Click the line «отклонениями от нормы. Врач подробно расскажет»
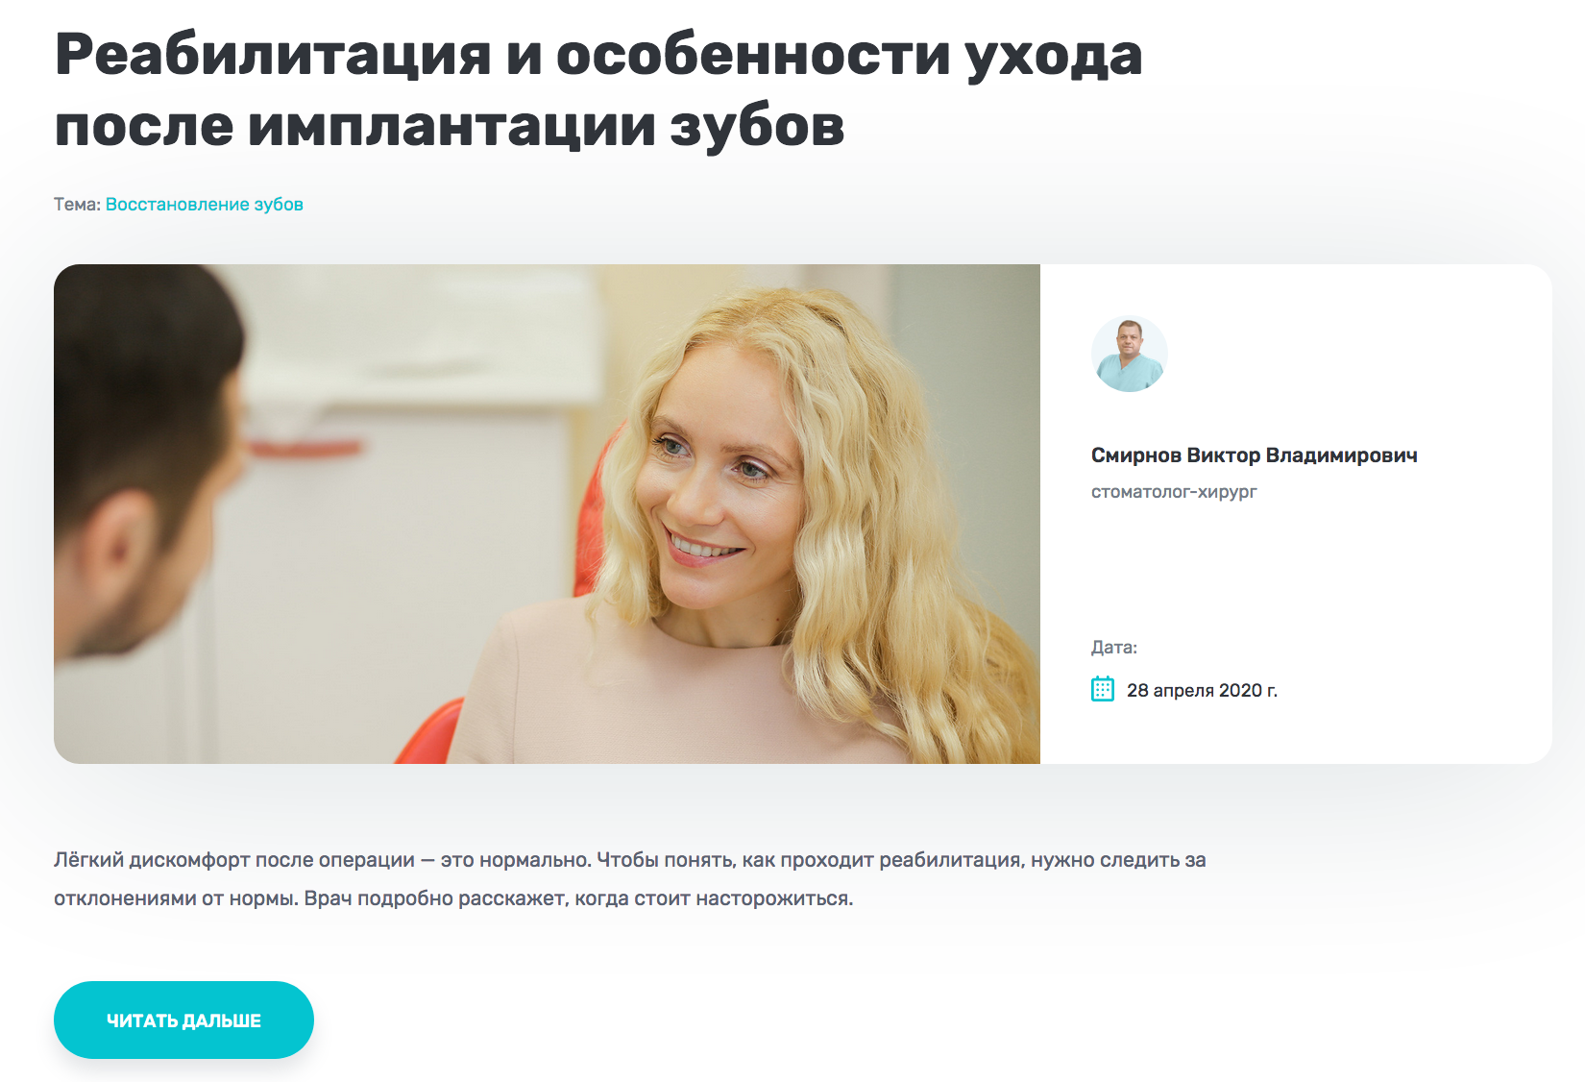The width and height of the screenshot is (1585, 1082). (x=453, y=898)
